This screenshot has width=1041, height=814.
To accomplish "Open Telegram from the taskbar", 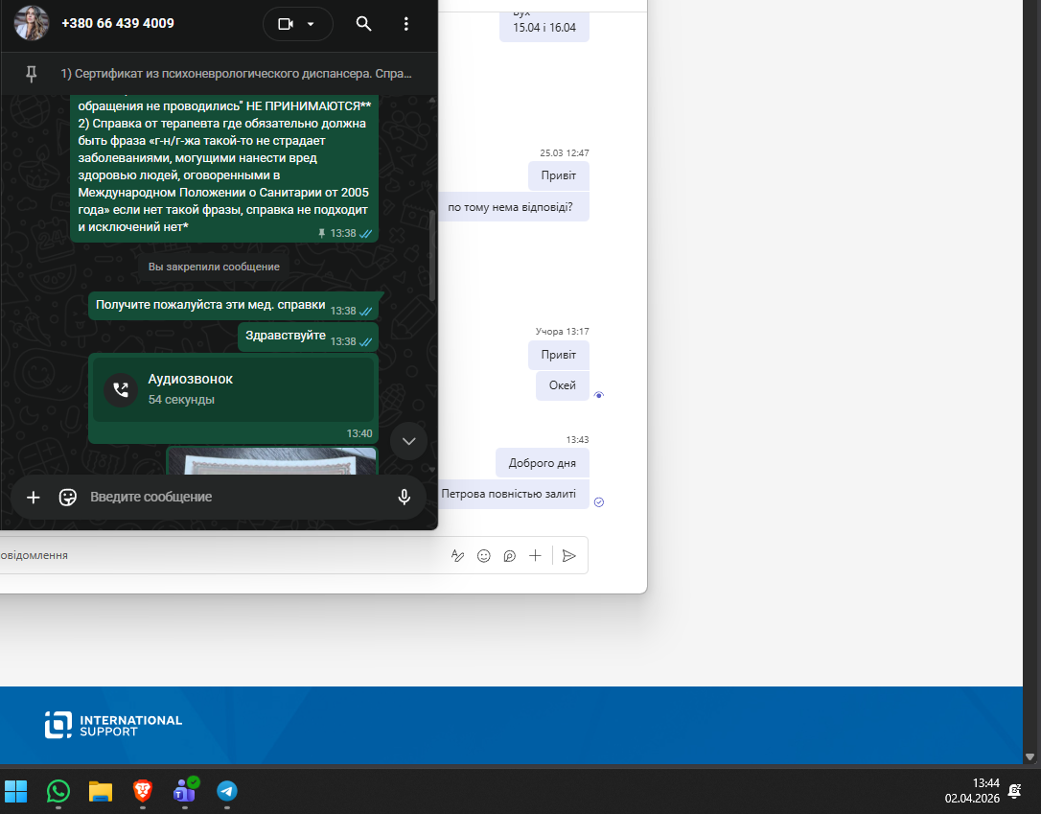I will [x=227, y=791].
